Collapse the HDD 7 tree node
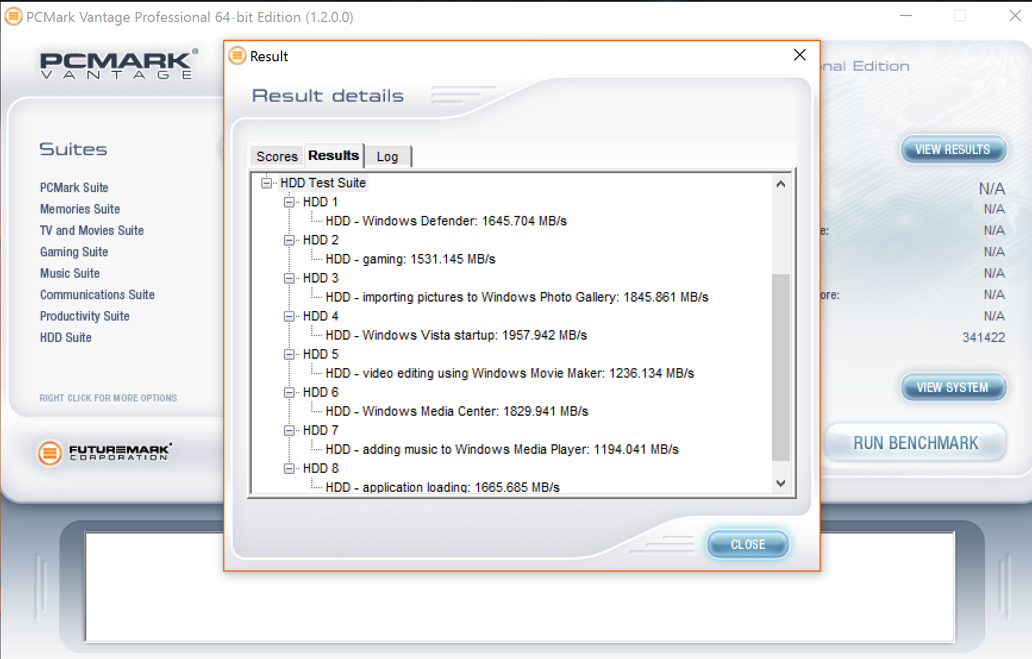1032x659 pixels. pyautogui.click(x=289, y=431)
